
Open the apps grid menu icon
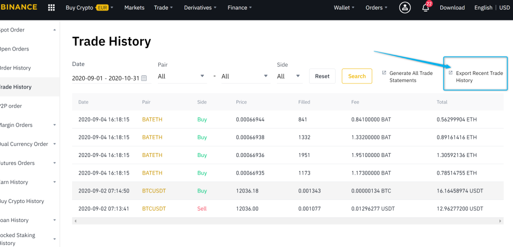click(x=52, y=7)
